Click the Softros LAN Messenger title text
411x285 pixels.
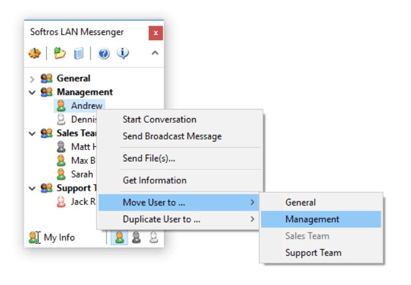pyautogui.click(x=77, y=32)
